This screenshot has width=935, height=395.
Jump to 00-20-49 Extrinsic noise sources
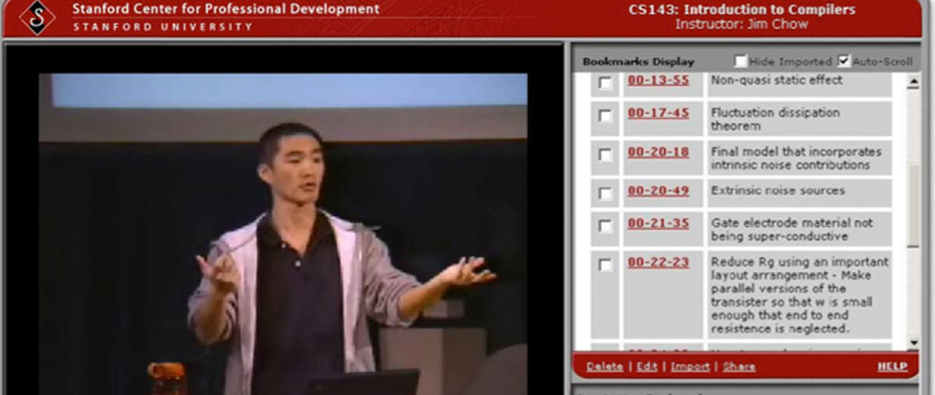coord(658,190)
